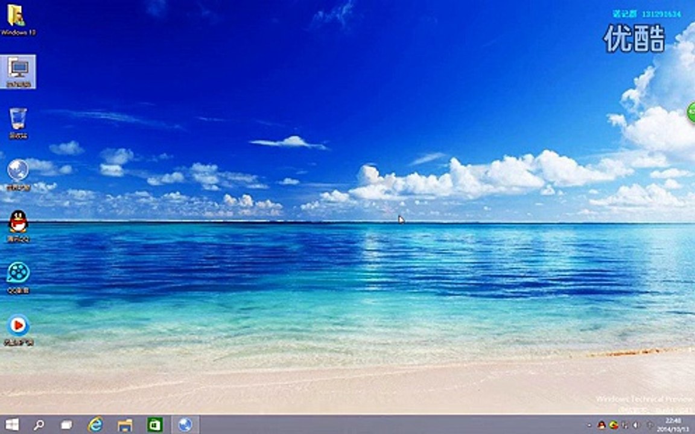Screen dimensions: 695x434
Task: Open the green-yellow security tray icon
Action: 614,425
